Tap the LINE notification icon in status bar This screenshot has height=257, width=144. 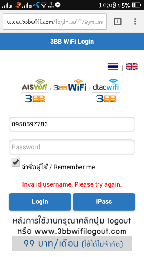pyautogui.click(x=58, y=5)
